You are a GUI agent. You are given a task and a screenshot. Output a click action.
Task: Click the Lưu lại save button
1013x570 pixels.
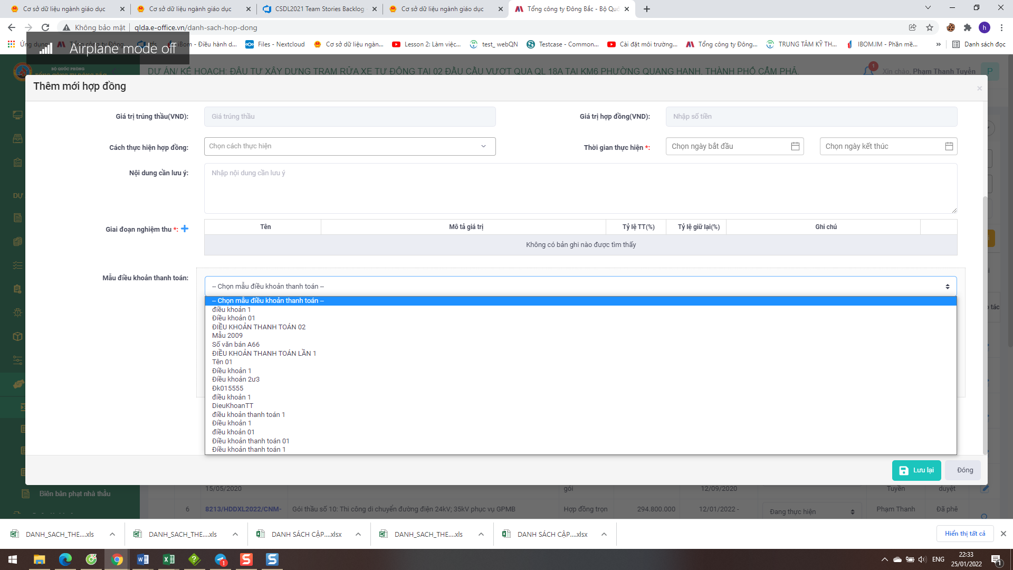pyautogui.click(x=916, y=470)
